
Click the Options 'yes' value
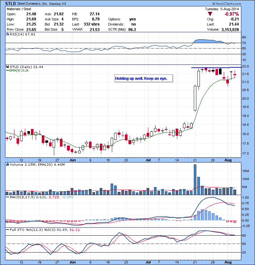[133, 19]
